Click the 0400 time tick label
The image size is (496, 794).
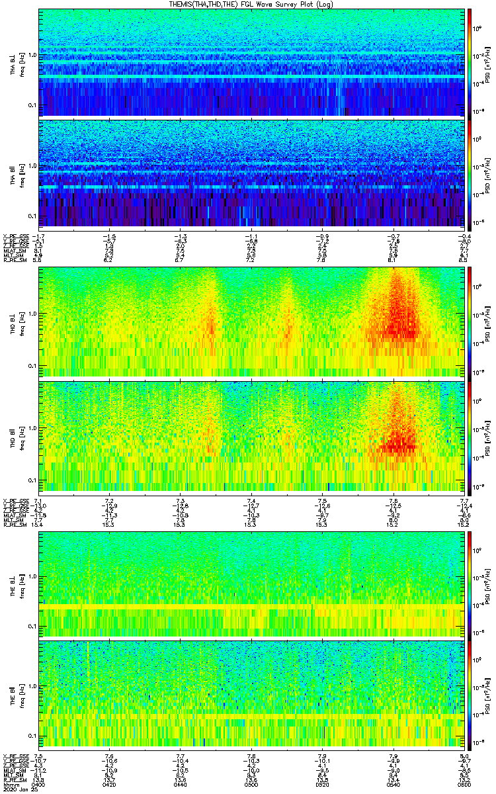click(x=38, y=785)
